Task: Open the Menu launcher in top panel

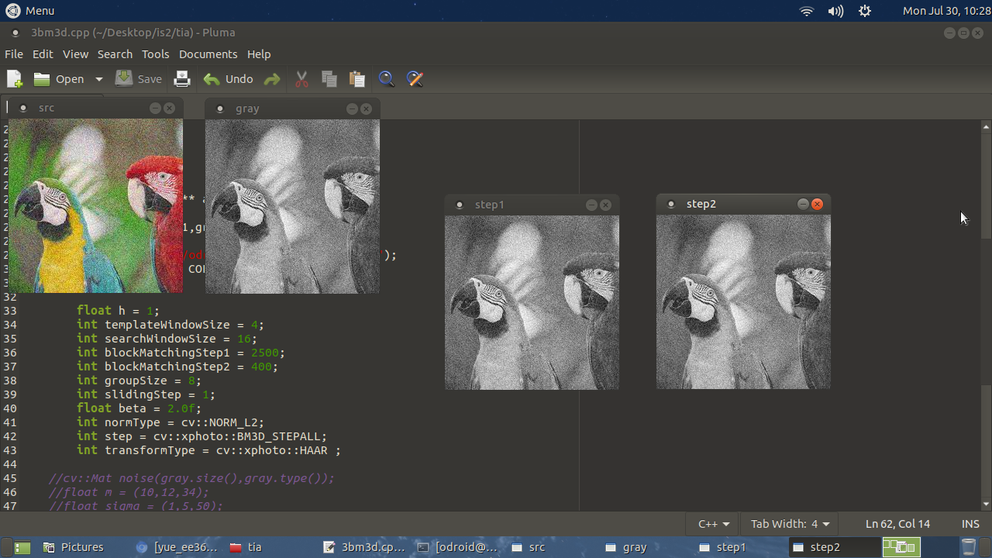Action: [x=29, y=11]
